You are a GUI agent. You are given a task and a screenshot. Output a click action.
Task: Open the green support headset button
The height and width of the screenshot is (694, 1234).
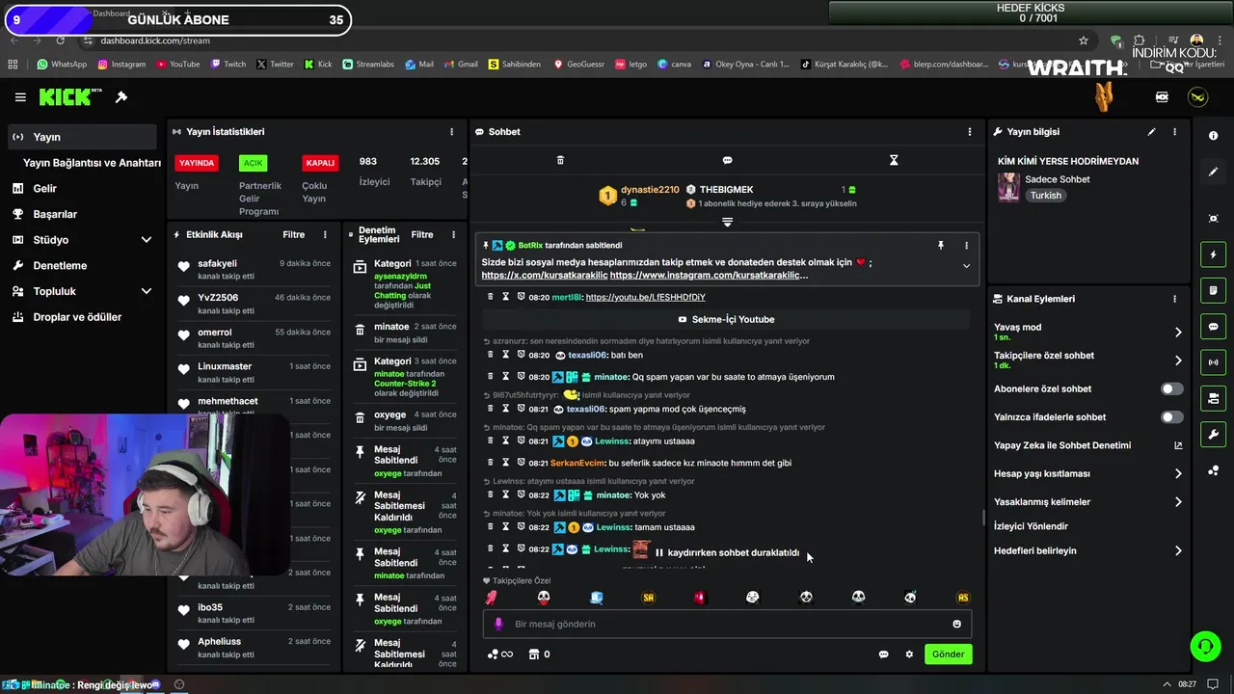click(1205, 646)
